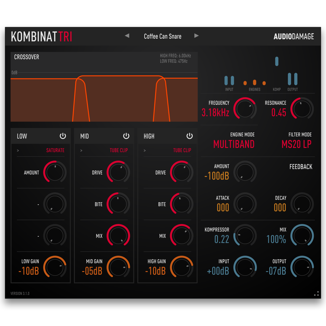
Task: Click the previous preset arrow
Action: coord(127,36)
